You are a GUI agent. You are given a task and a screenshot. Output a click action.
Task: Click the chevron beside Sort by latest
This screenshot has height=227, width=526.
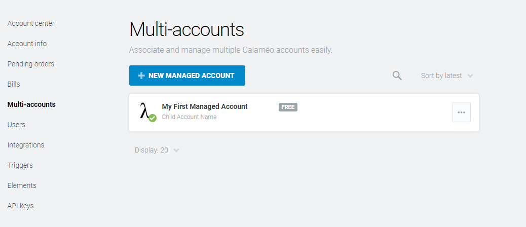[470, 76]
